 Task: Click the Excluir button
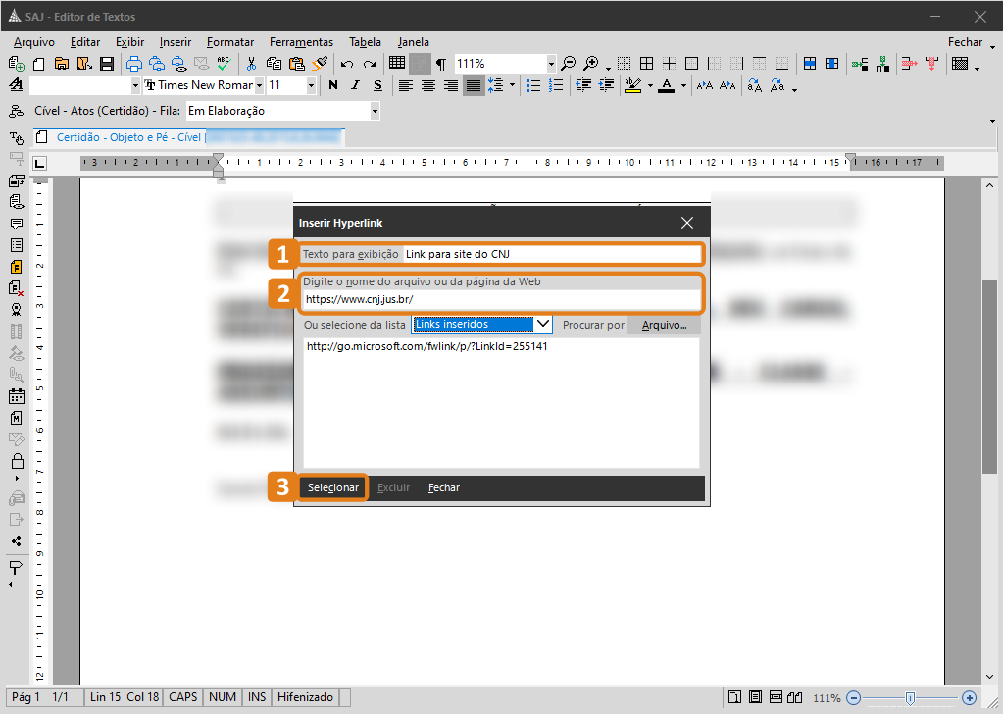point(393,487)
